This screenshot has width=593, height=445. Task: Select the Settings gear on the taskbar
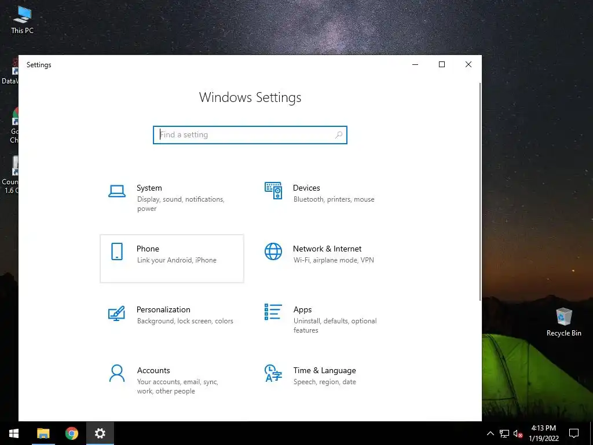click(100, 433)
